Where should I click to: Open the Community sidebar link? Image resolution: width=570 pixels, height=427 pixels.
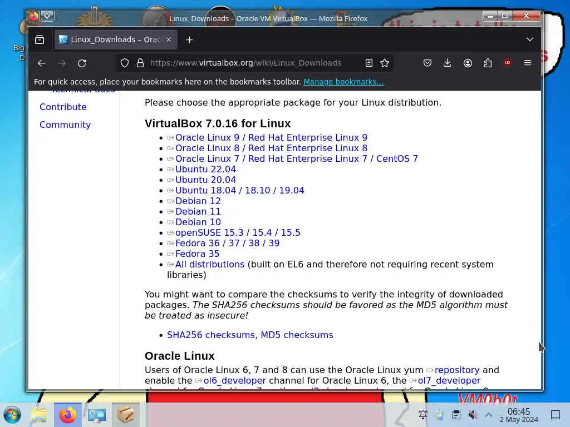click(x=65, y=125)
